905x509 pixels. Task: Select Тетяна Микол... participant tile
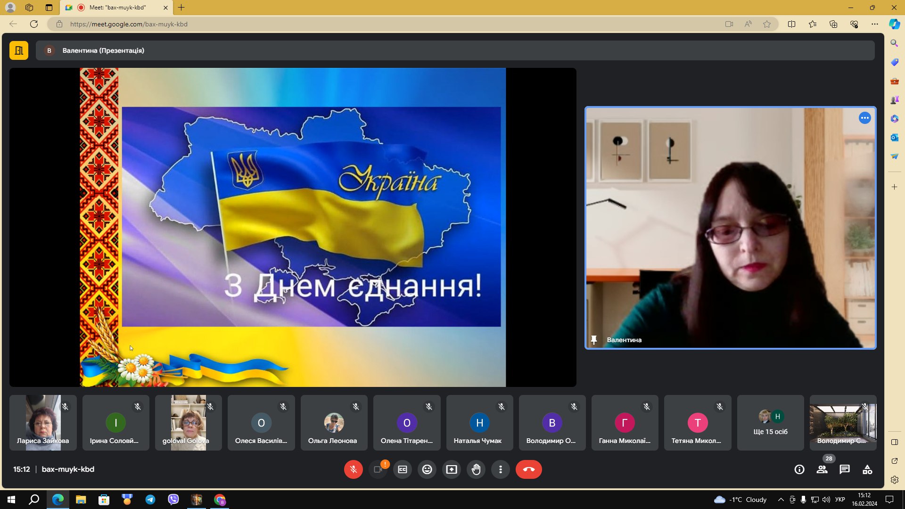pyautogui.click(x=698, y=423)
